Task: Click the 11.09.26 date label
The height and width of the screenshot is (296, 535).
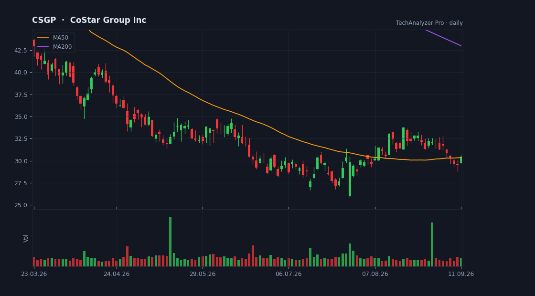Action: click(x=461, y=274)
